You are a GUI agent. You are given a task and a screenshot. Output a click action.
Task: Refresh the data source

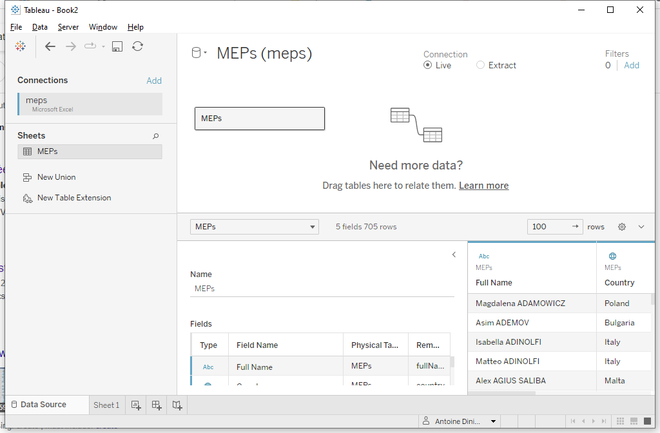click(x=138, y=46)
